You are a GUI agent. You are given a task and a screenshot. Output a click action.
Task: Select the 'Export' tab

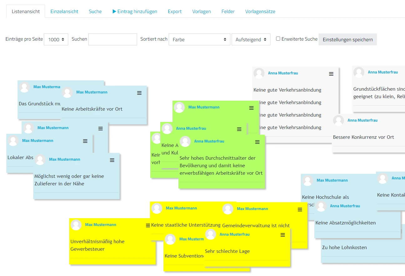pos(175,12)
